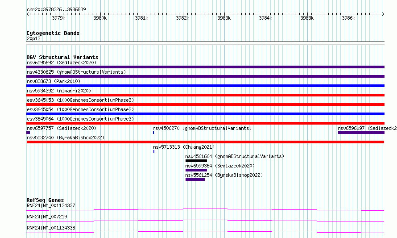
Task: Click RNF24|NM_007219 transcript label
Action: [x=47, y=217]
